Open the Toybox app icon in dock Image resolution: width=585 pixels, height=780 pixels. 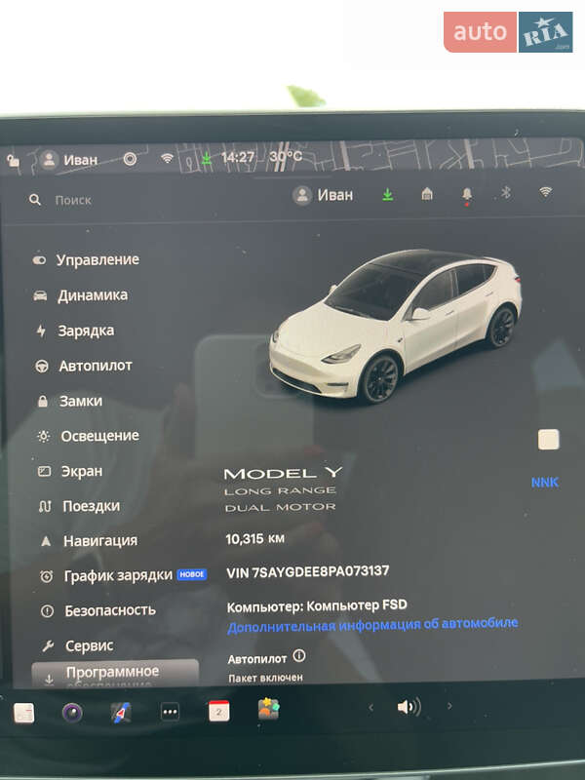pos(268,709)
